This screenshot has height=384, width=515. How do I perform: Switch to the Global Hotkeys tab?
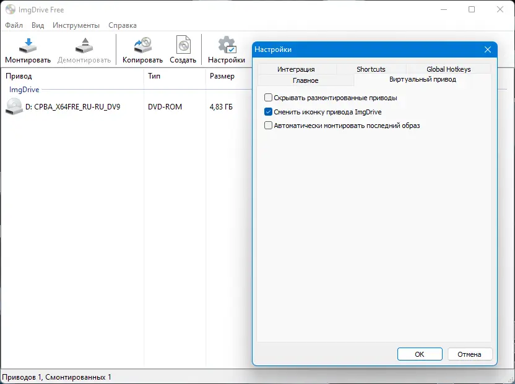(x=448, y=69)
